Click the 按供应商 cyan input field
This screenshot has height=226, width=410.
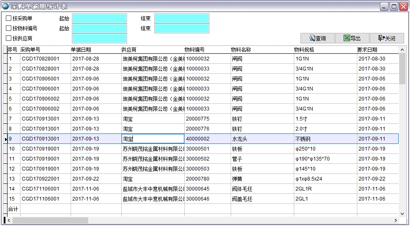coord(99,39)
